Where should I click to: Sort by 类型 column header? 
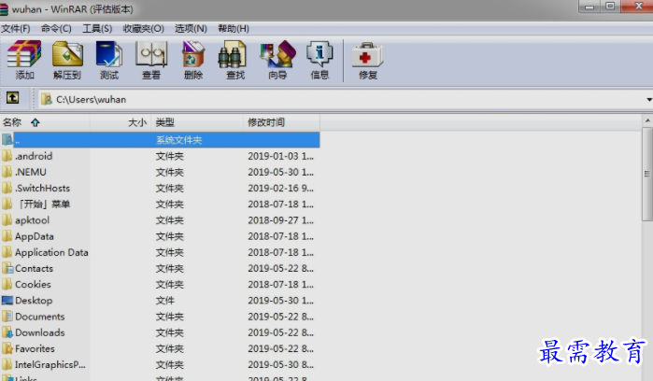pyautogui.click(x=197, y=122)
